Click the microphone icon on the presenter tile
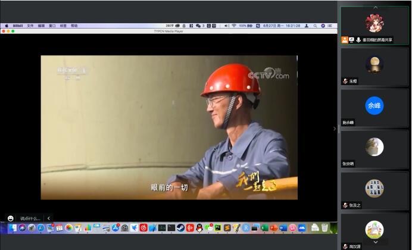 coord(358,40)
